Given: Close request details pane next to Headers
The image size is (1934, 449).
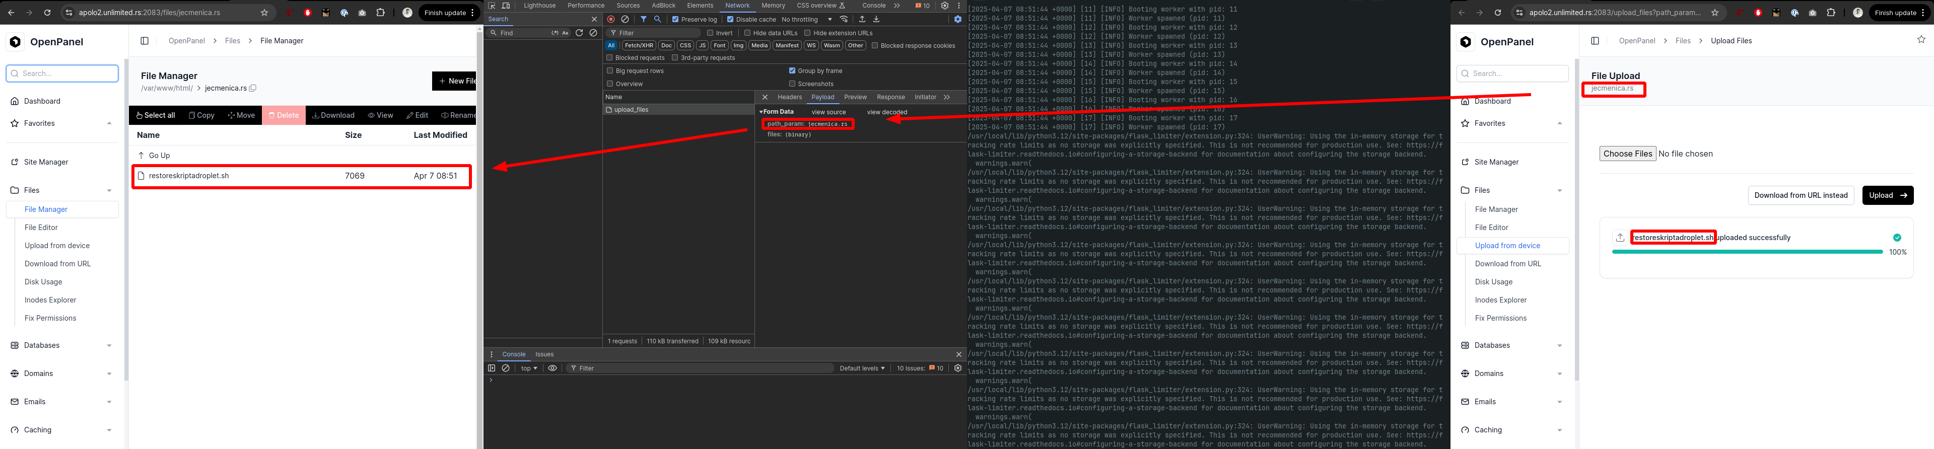Looking at the screenshot, I should [x=765, y=97].
